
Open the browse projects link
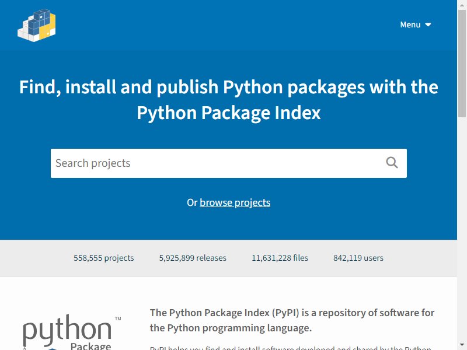235,202
